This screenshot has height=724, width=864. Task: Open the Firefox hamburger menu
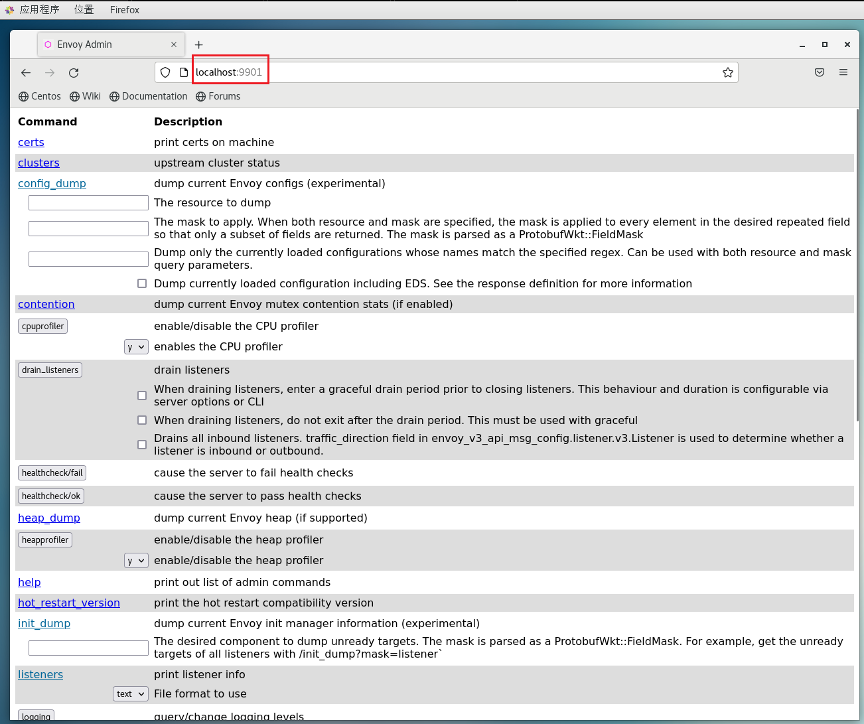click(x=843, y=72)
